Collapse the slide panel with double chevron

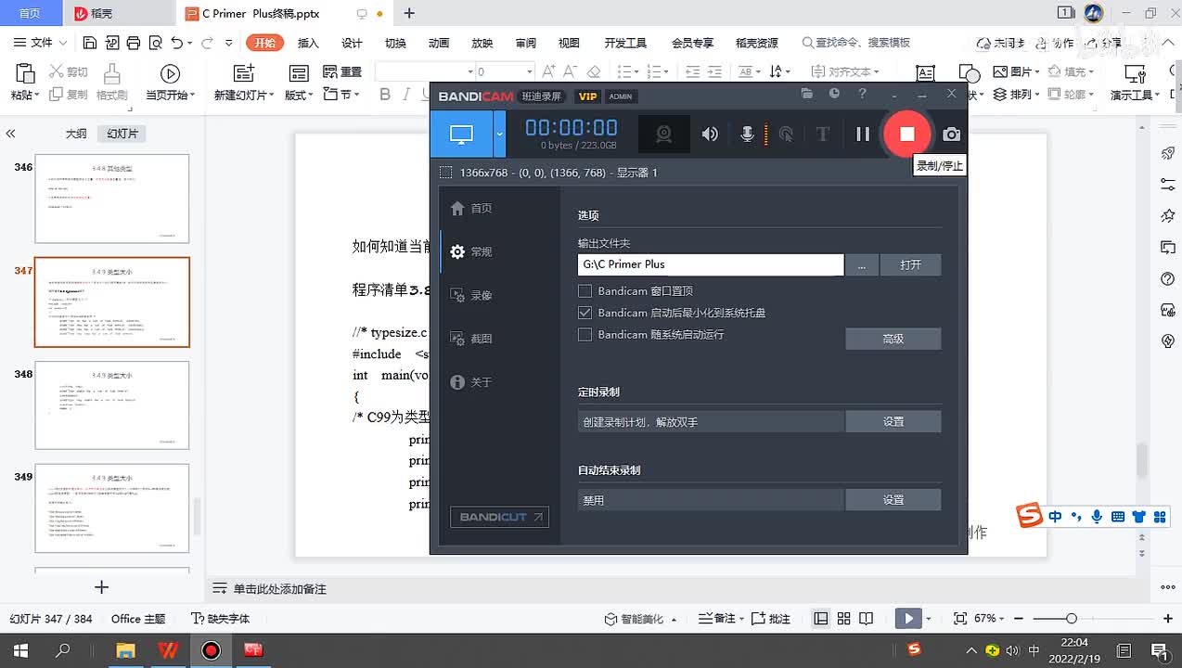[11, 135]
